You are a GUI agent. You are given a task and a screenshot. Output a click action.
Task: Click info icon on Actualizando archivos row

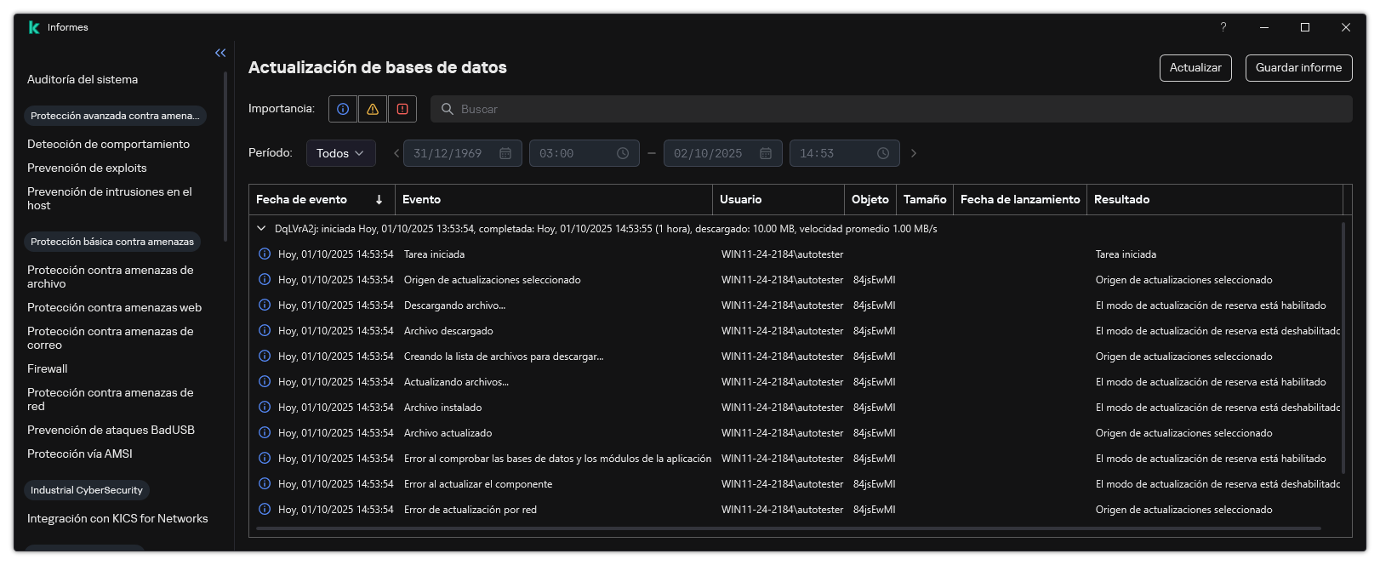click(x=265, y=382)
